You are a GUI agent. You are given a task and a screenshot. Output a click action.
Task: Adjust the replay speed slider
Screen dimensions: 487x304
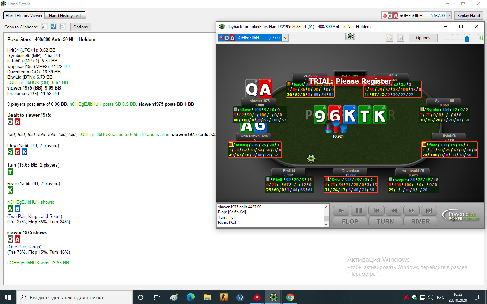[x=467, y=39]
